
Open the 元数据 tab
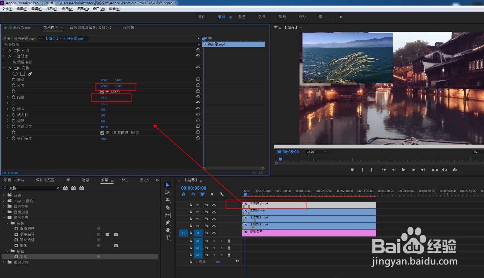point(129,28)
